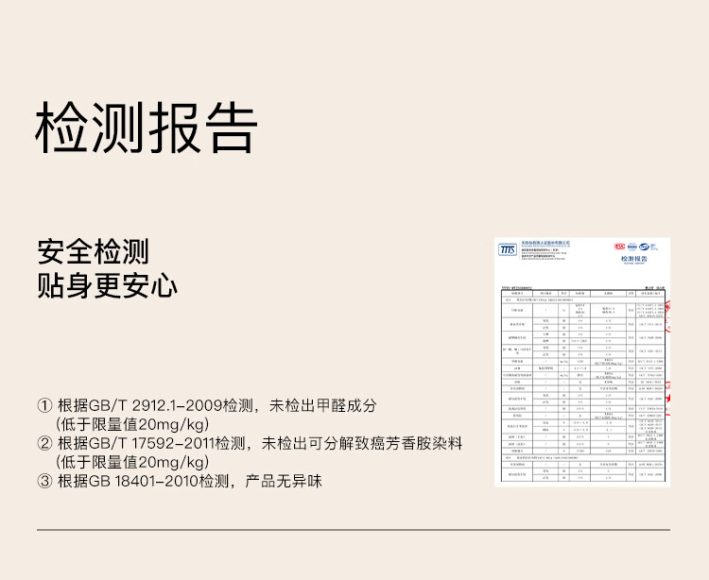Click the 检测报告 main heading
The height and width of the screenshot is (580, 709).
pyautogui.click(x=147, y=128)
